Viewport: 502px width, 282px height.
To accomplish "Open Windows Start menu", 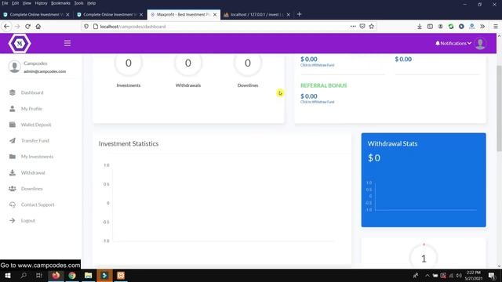I will pyautogui.click(x=7, y=275).
